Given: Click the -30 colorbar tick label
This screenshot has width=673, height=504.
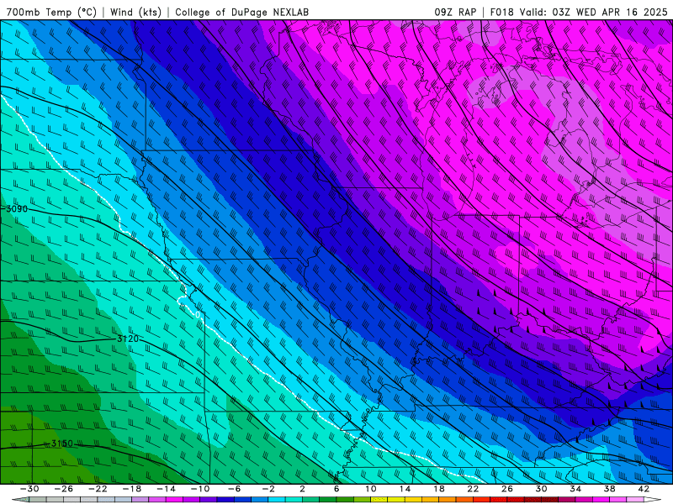Looking at the screenshot, I should coord(29,489).
